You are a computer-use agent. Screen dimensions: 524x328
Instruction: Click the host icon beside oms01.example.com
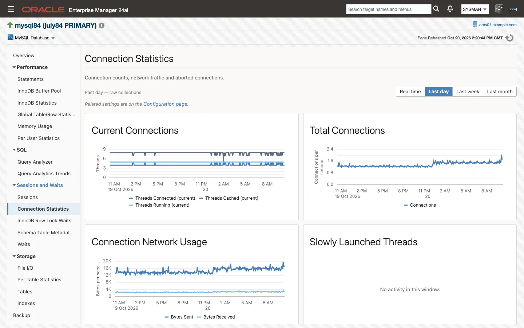475,24
